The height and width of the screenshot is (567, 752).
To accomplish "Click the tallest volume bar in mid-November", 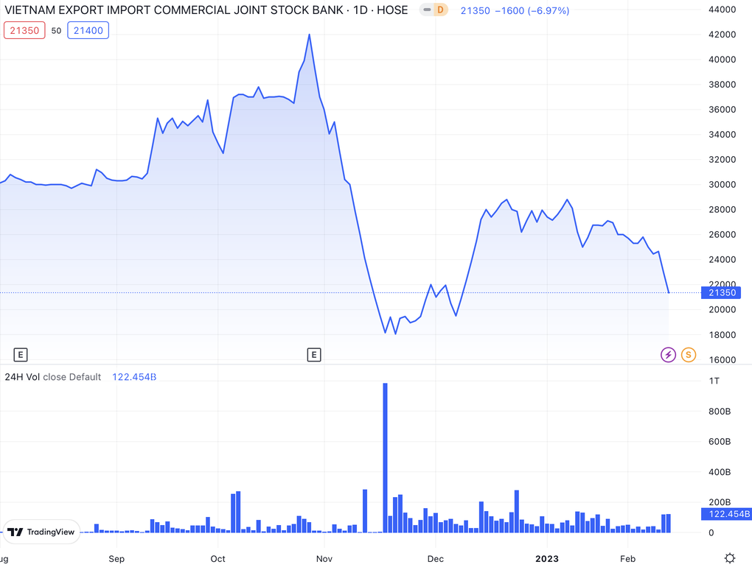I will point(385,457).
